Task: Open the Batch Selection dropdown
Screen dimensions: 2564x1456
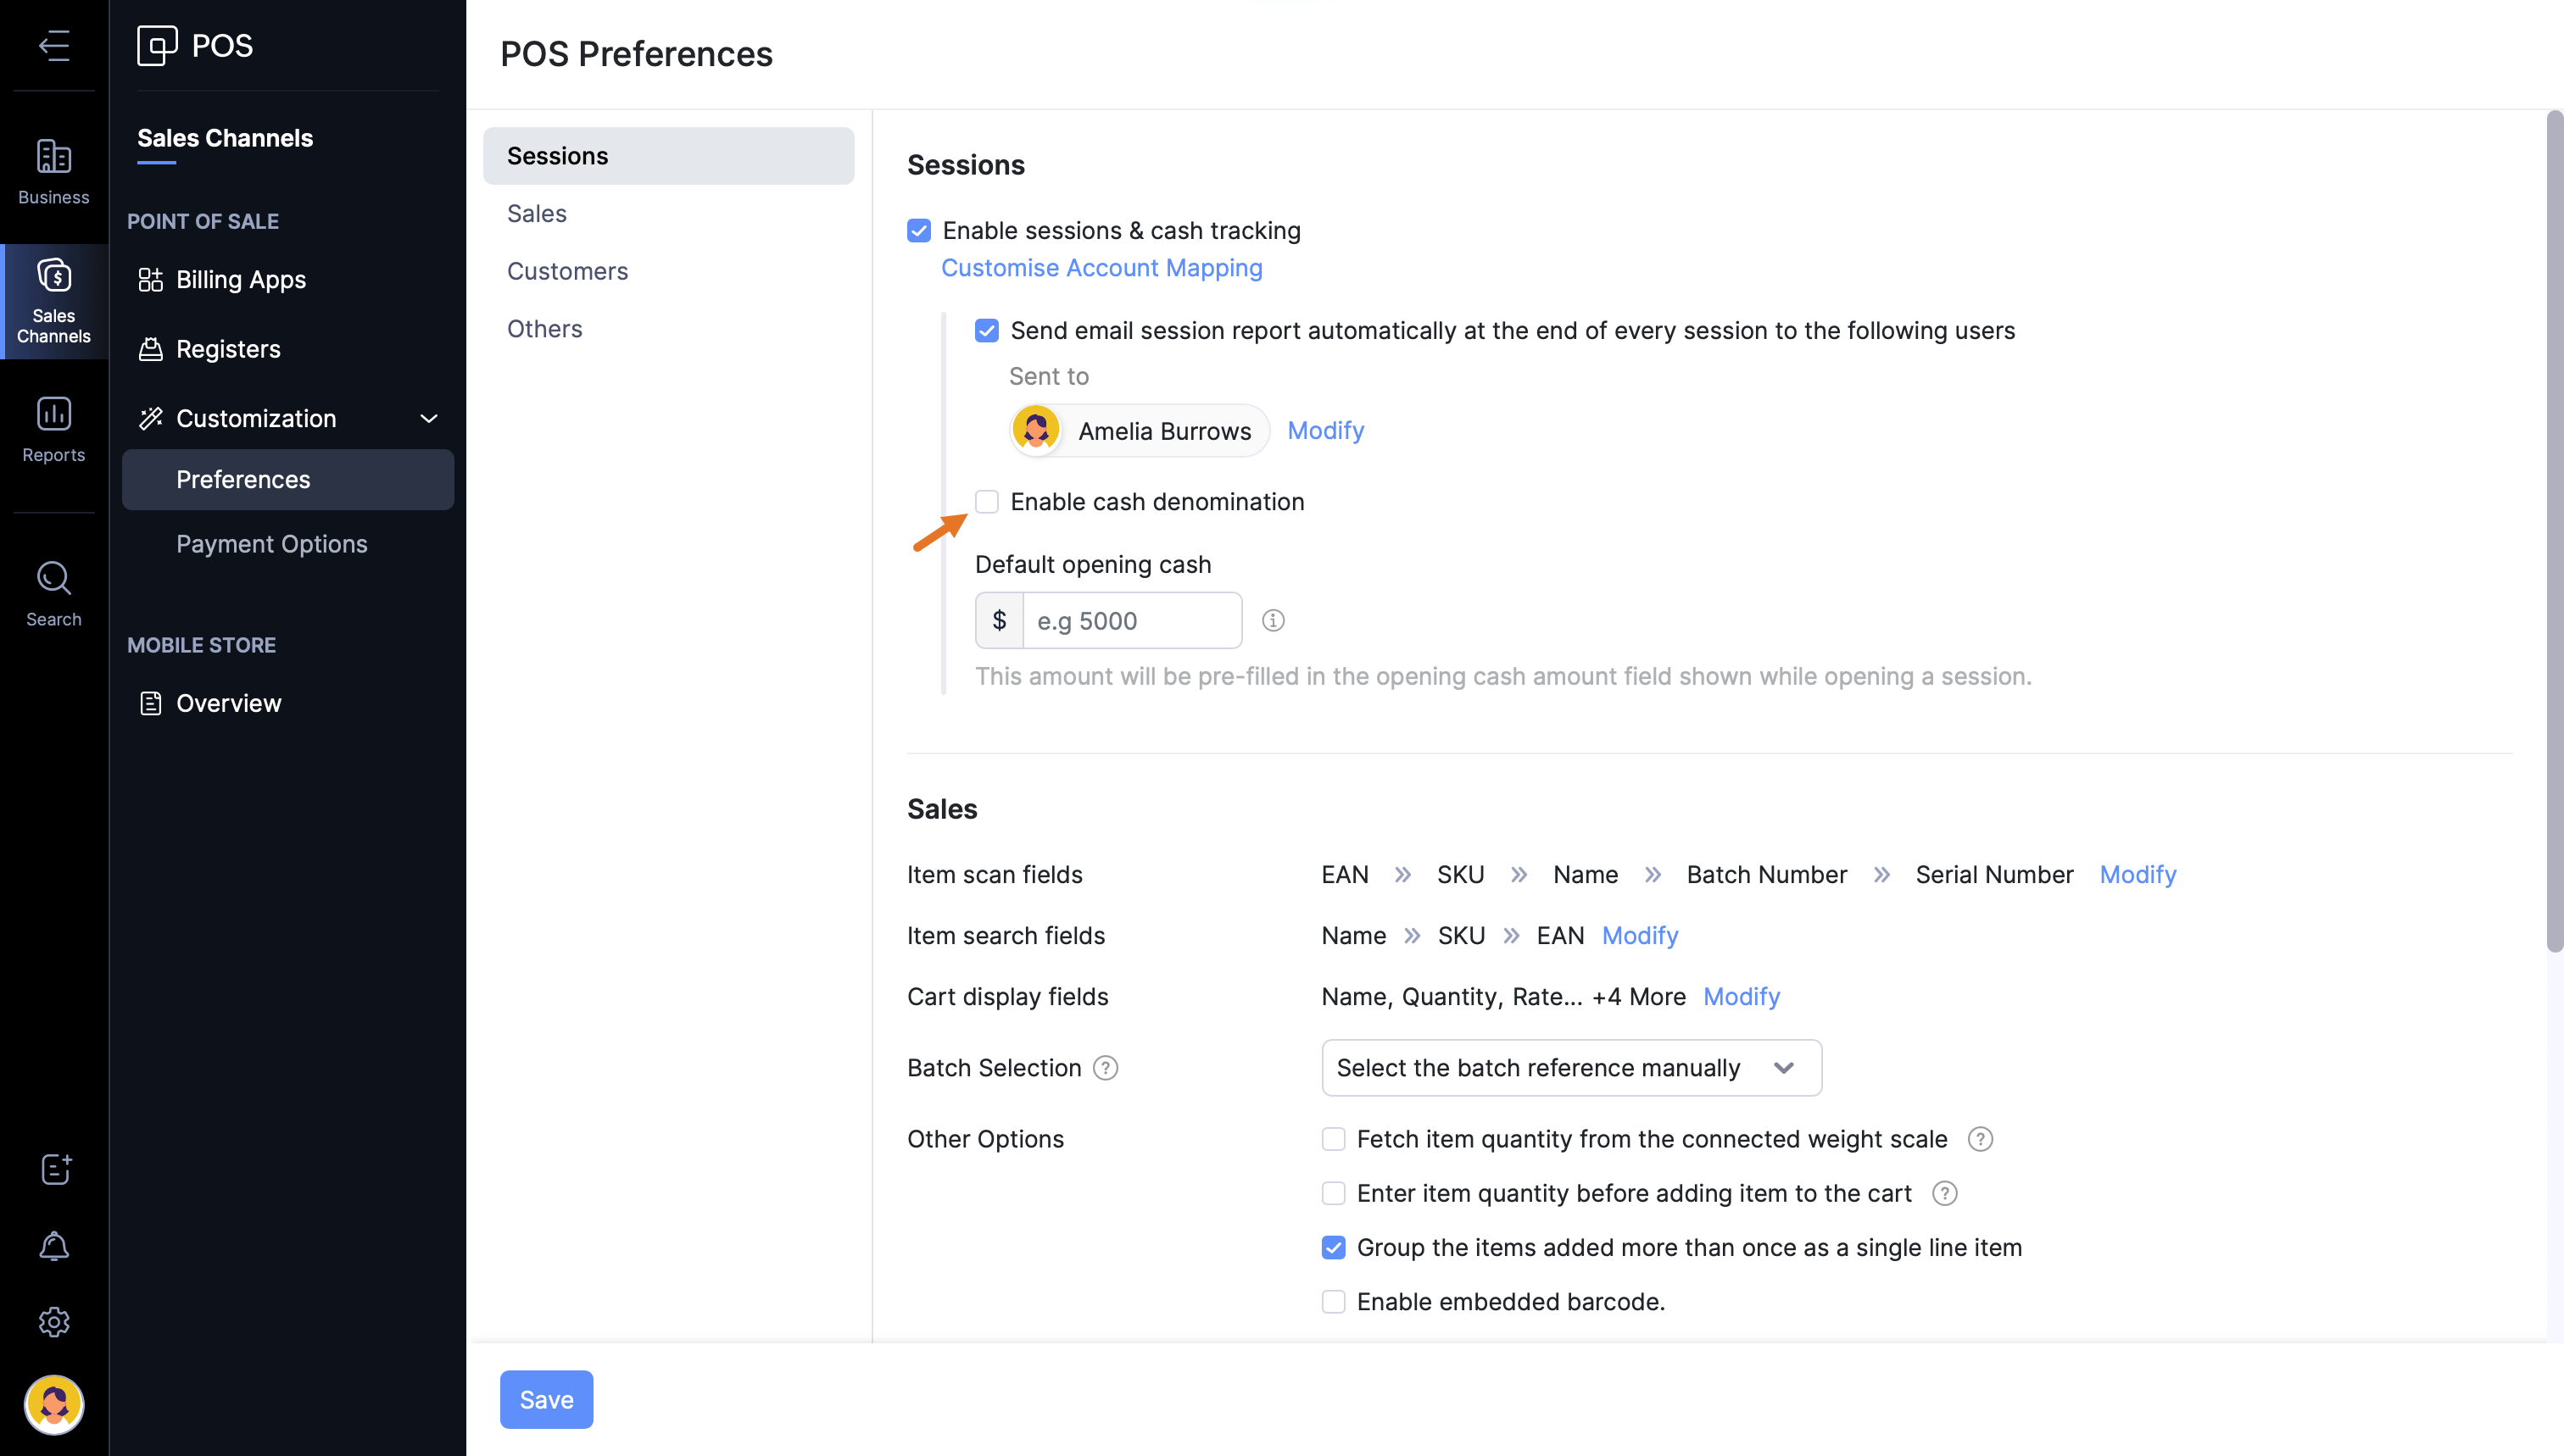Action: tap(1570, 1068)
